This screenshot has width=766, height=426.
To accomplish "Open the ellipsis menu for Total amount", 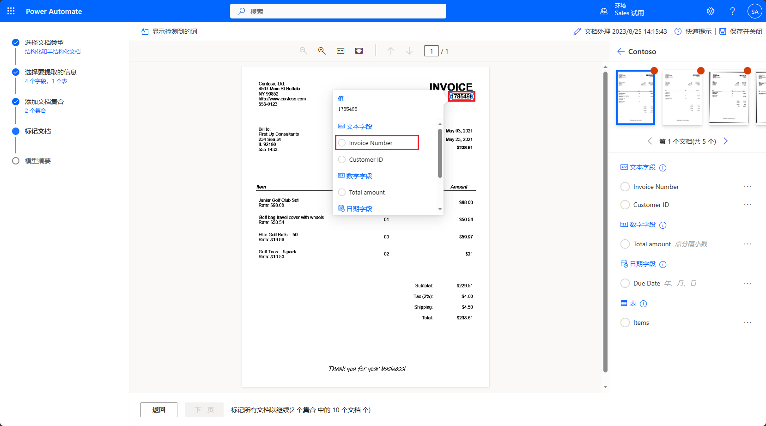I will click(x=748, y=244).
